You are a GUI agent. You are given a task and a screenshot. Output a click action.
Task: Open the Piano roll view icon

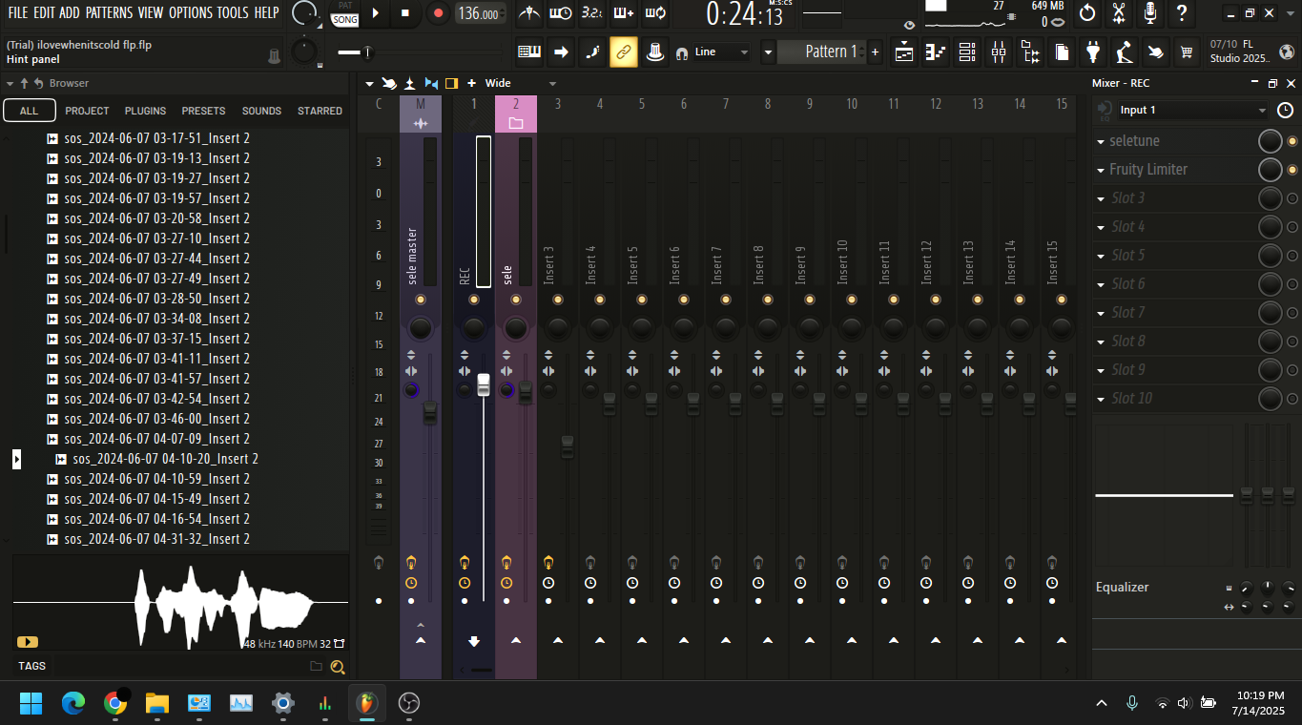936,52
